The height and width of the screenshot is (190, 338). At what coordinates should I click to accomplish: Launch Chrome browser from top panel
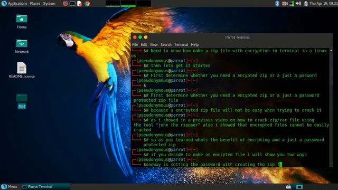[x=87, y=4]
